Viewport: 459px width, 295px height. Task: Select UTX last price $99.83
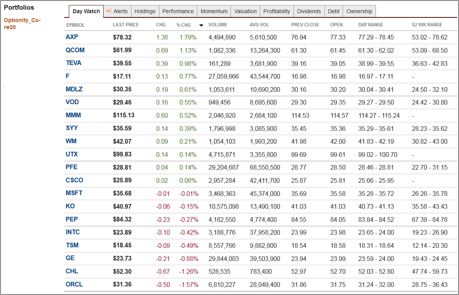[122, 154]
